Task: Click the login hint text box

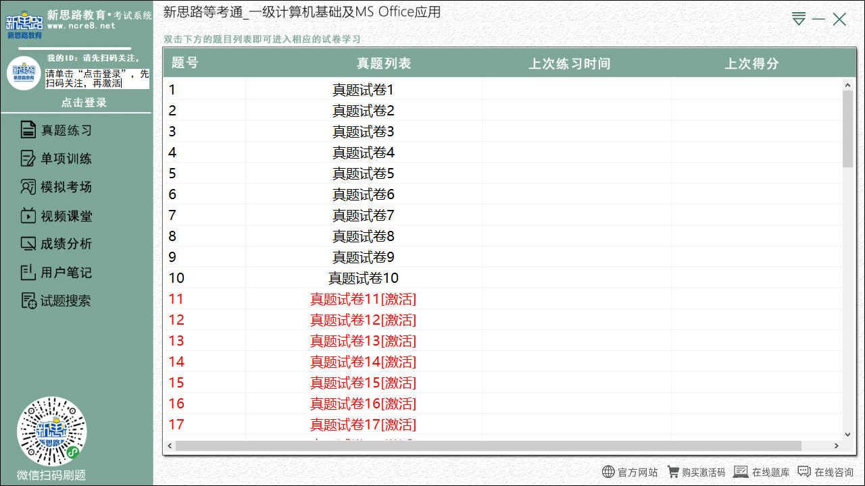Action: coord(97,78)
